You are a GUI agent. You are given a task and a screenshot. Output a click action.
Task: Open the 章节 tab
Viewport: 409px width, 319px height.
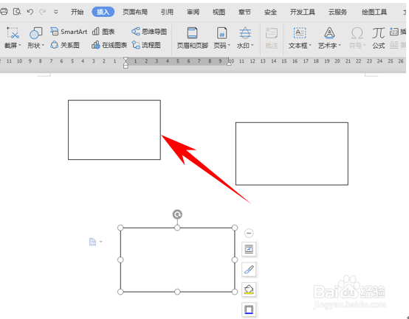pos(244,12)
